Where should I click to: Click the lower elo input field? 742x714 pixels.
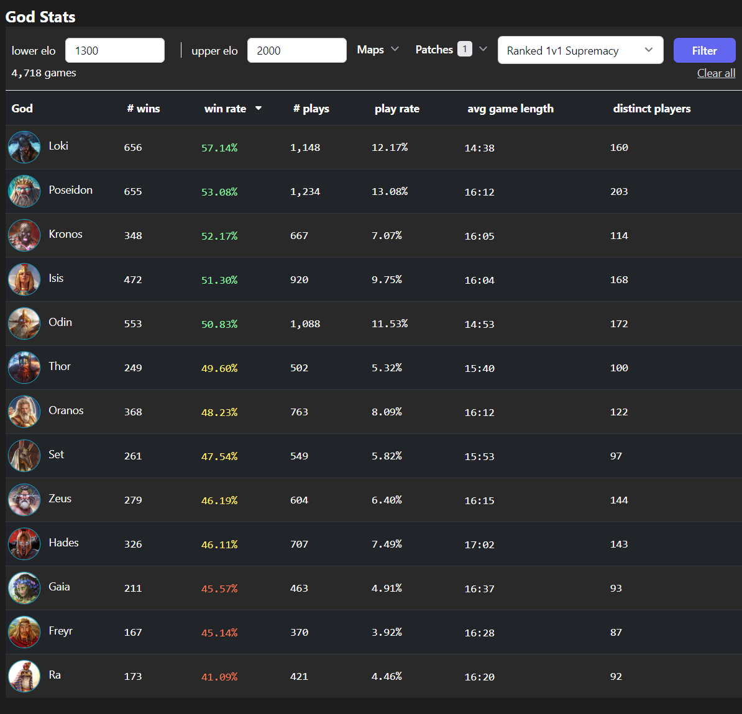click(115, 50)
